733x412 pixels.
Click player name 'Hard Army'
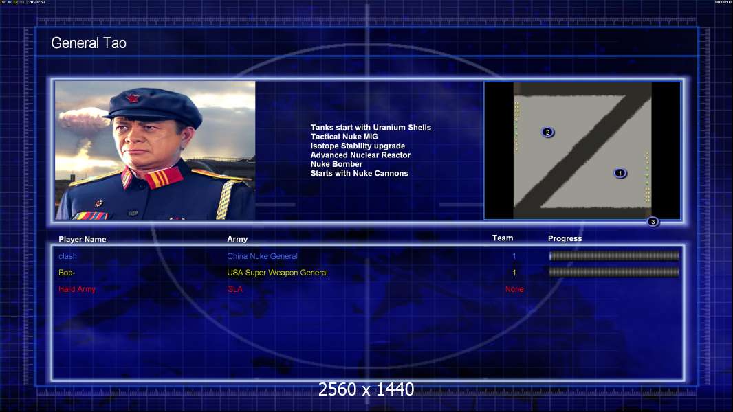[x=77, y=289]
